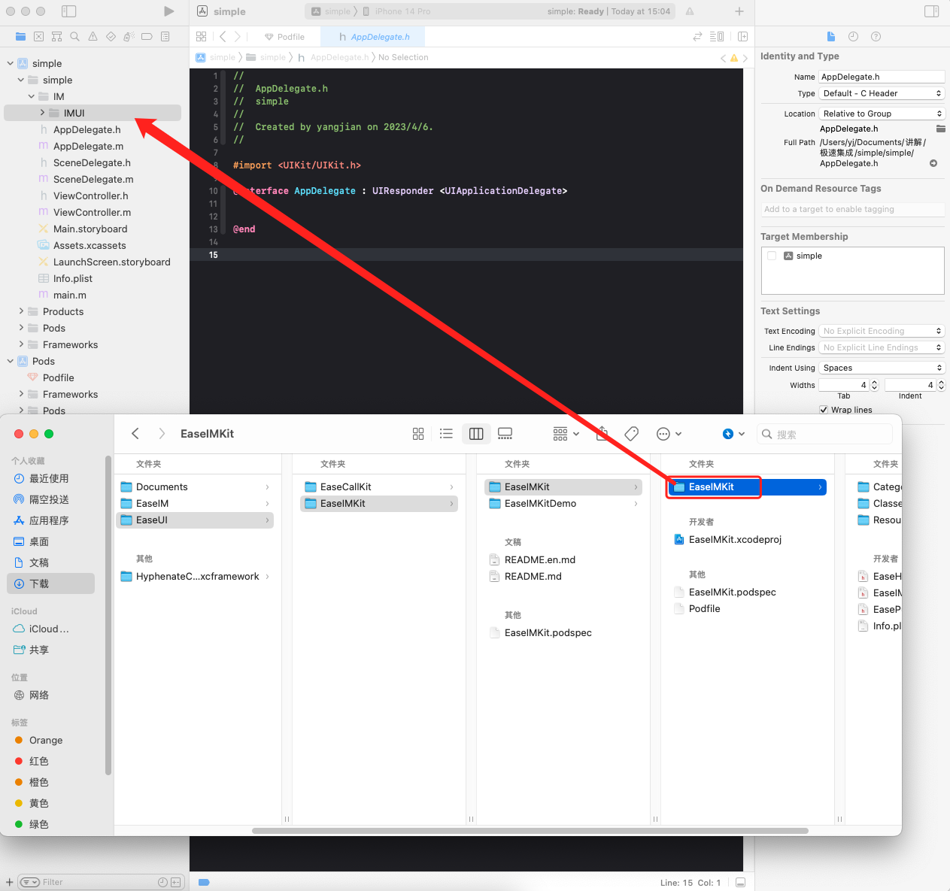Open the source control navigator
Image resolution: width=950 pixels, height=891 pixels.
(x=38, y=36)
